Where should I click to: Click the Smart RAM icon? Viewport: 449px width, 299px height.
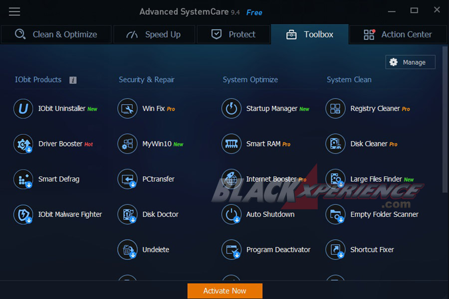[x=231, y=144]
